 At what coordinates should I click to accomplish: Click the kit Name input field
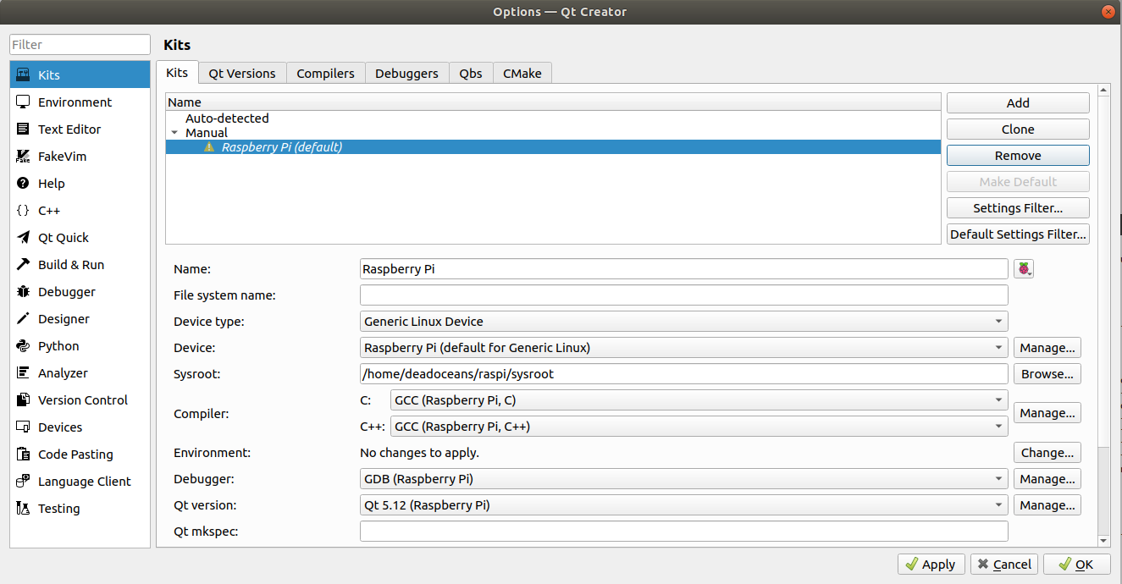[684, 269]
